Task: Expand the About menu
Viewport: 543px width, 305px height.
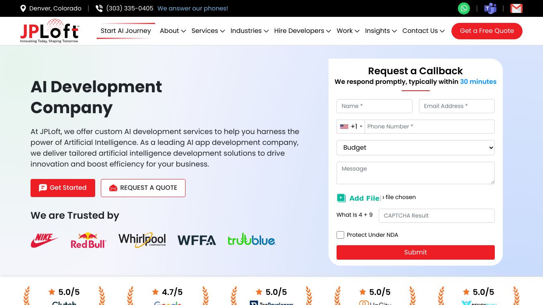Action: coord(173,31)
